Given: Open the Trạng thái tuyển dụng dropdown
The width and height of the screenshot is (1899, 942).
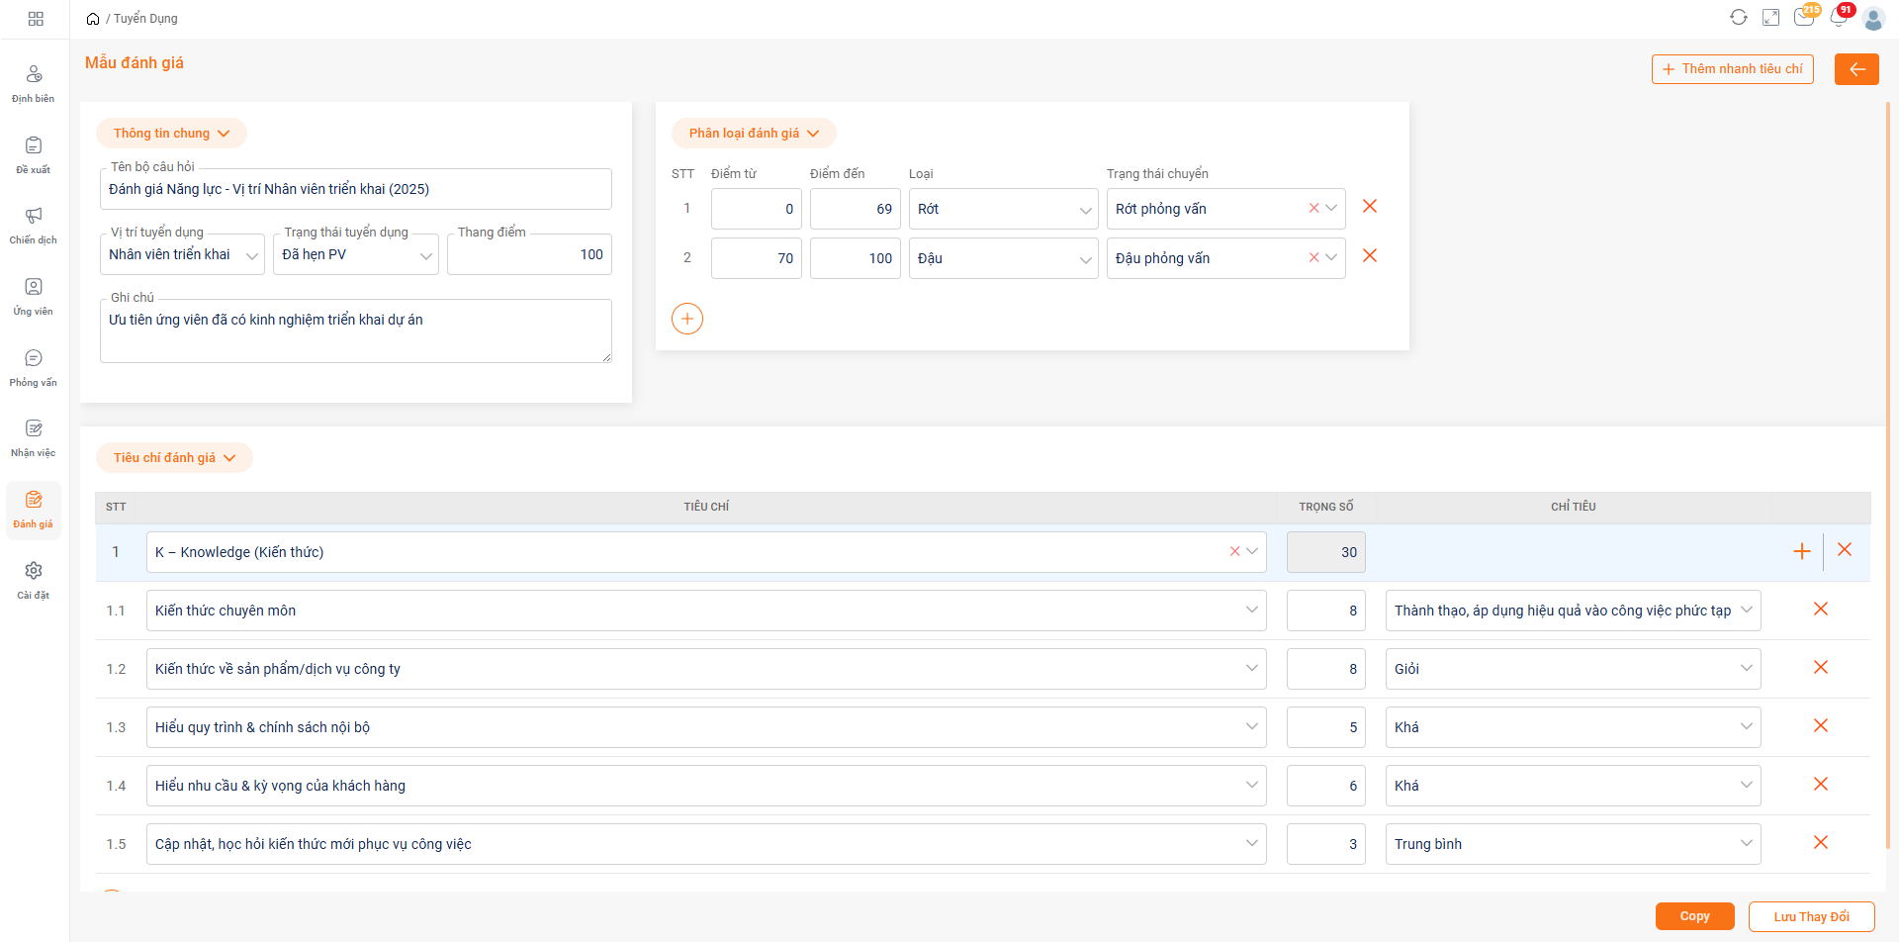Looking at the screenshot, I should click(x=356, y=255).
